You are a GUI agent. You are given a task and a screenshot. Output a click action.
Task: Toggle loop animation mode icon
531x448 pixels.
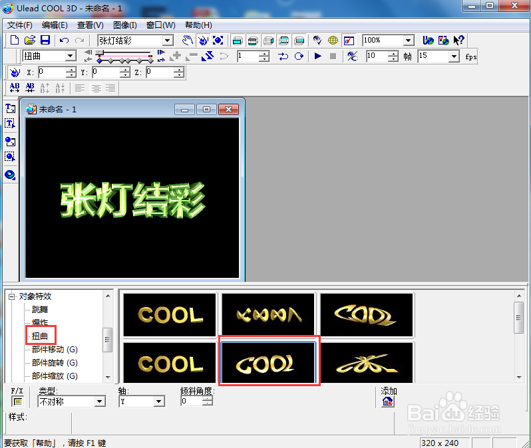[x=299, y=56]
